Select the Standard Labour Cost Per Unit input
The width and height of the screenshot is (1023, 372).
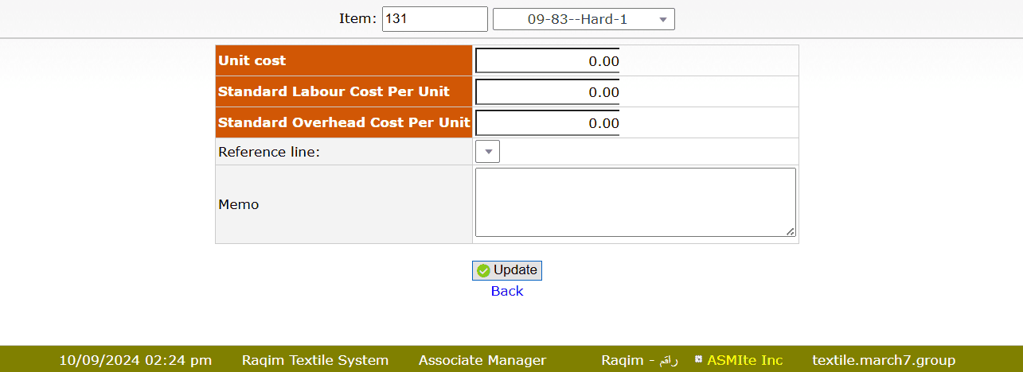[547, 92]
